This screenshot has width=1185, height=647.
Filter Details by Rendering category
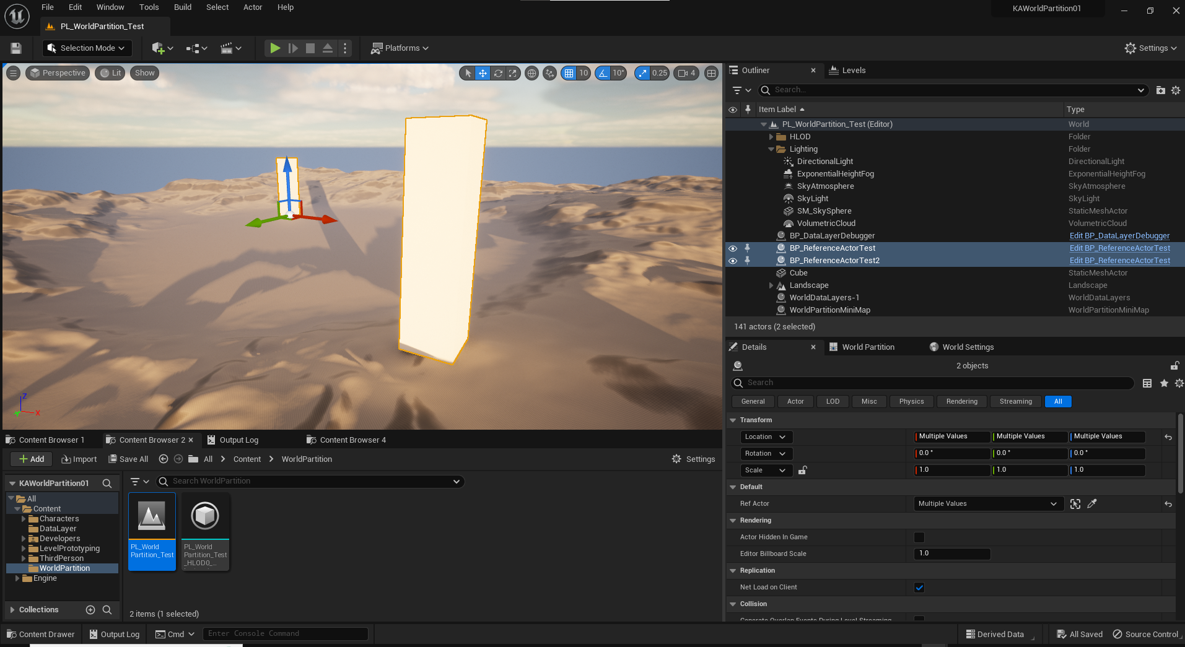(x=961, y=401)
